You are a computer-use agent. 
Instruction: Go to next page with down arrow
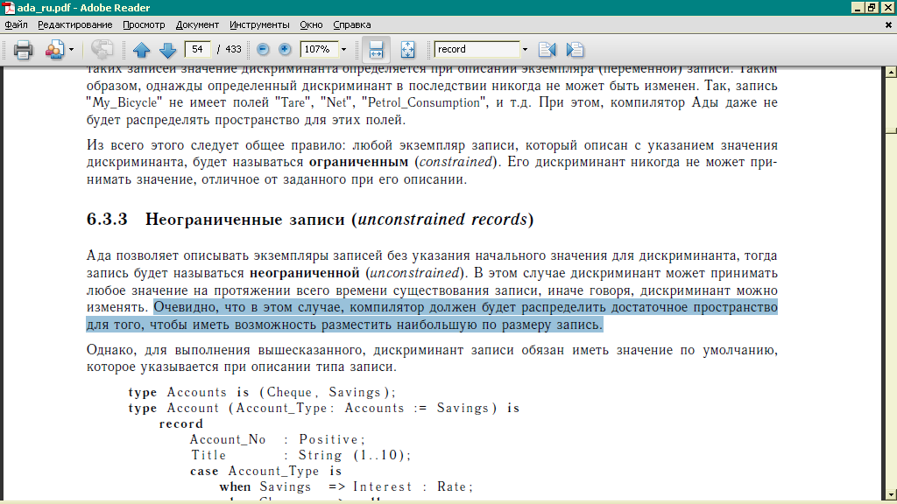click(167, 50)
